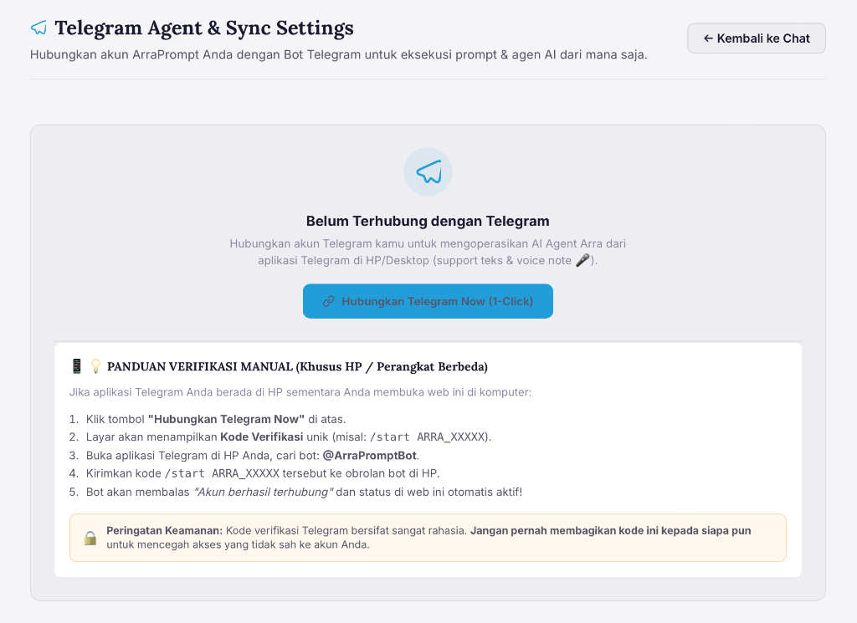Click the line Jika aplikasi Telegram Anda berada

click(x=300, y=392)
